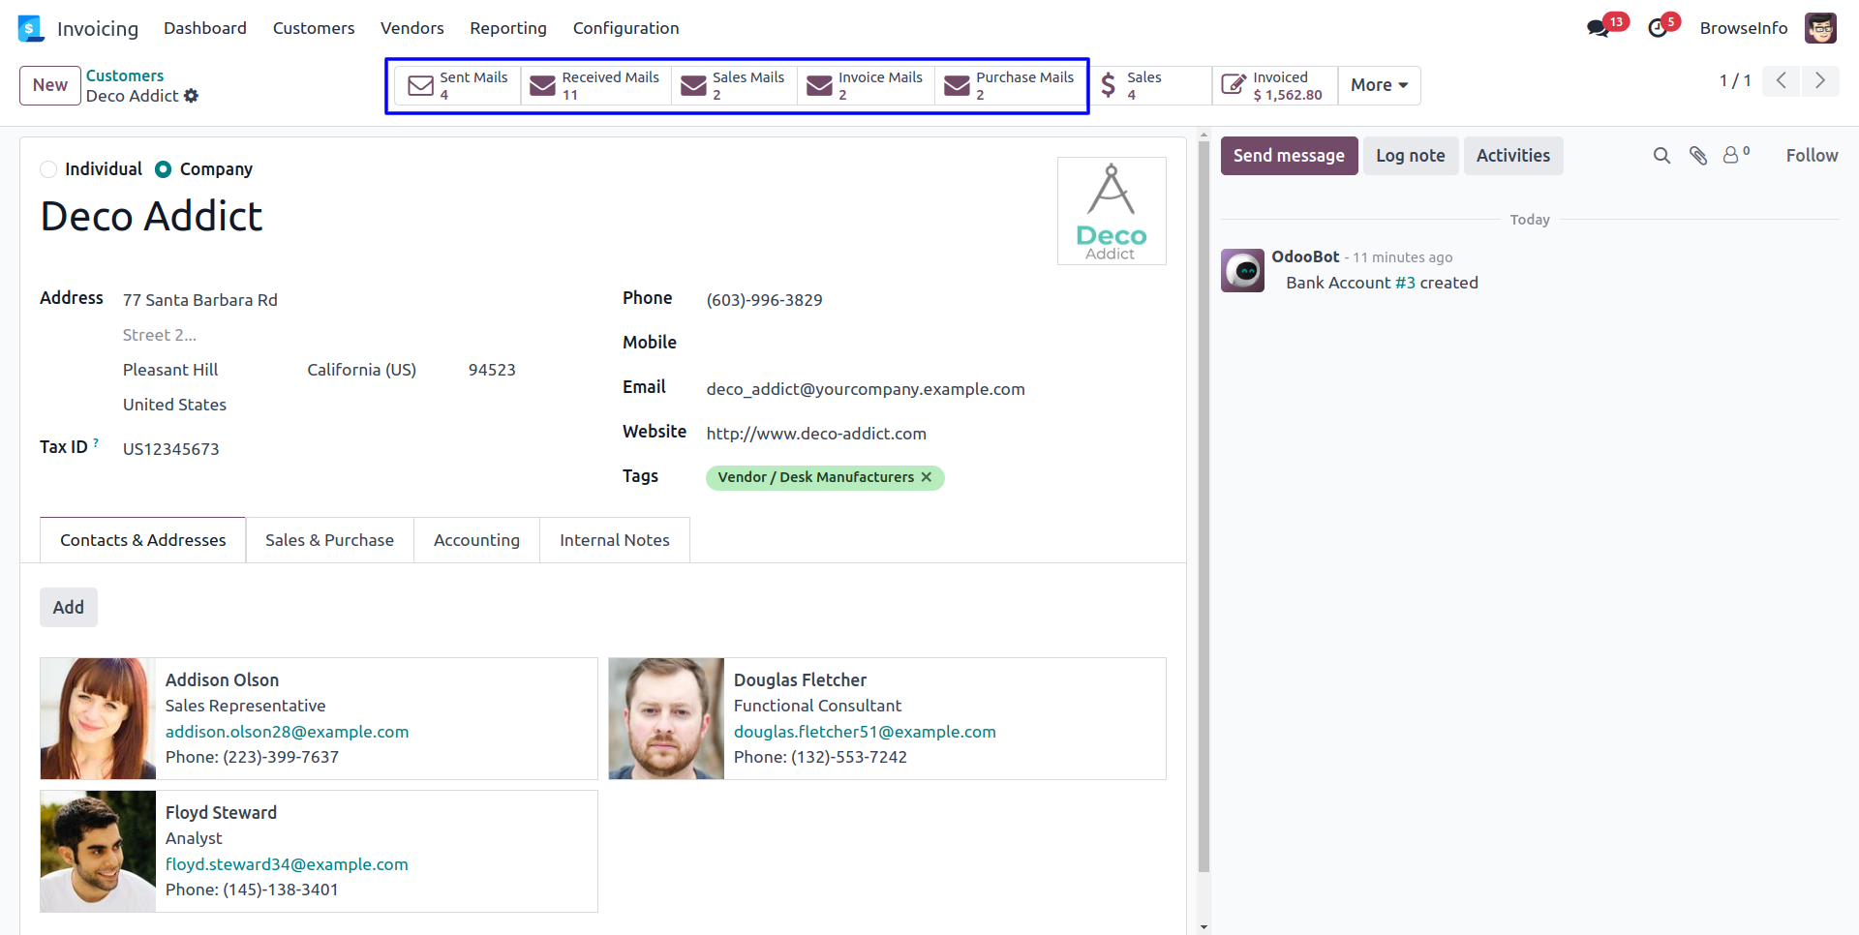The image size is (1859, 935).
Task: Expand the More dropdown
Action: coord(1379,85)
